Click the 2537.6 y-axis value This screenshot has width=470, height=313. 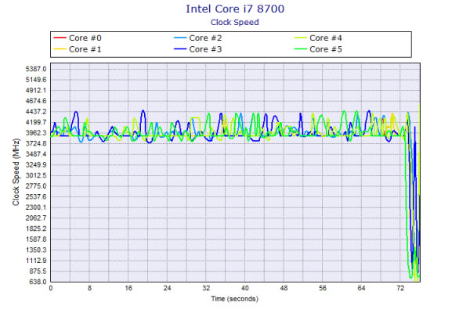36,196
